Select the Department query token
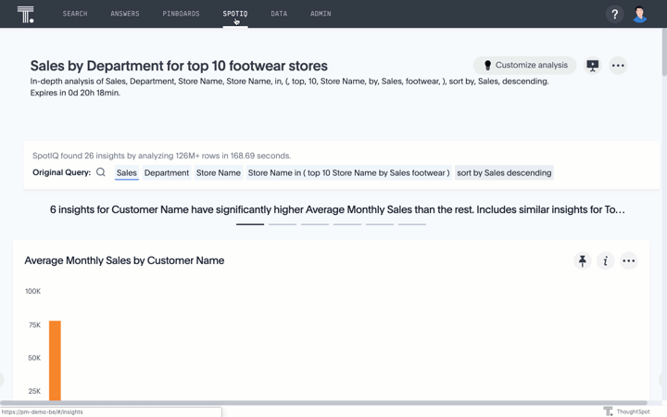 click(x=167, y=172)
